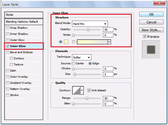Toggle the Anti-aliased checkbox
Viewport: 168px width, 125px height.
[x=89, y=90]
